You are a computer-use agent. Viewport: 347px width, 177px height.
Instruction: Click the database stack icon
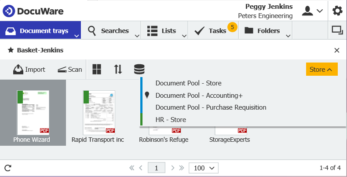pyautogui.click(x=139, y=70)
